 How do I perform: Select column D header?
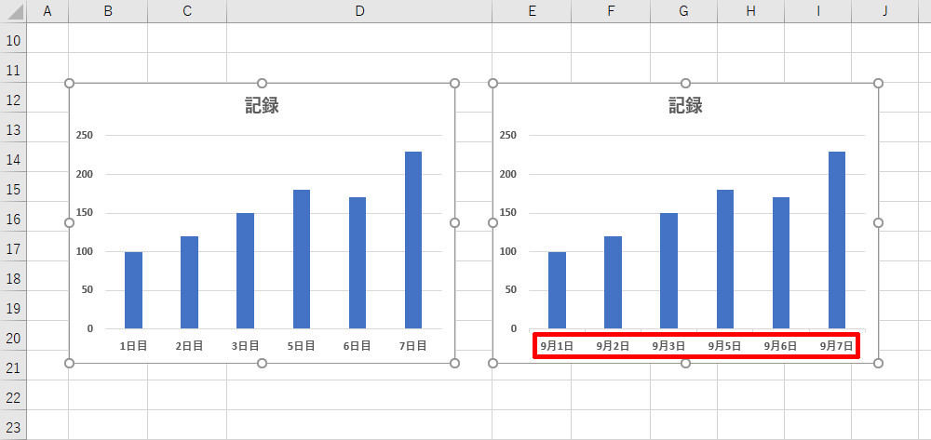click(359, 11)
